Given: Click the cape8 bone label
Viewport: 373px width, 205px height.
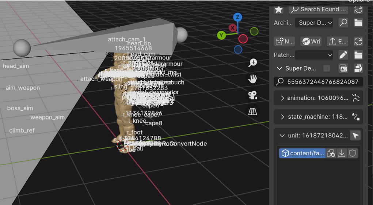Looking at the screenshot, I should click(154, 123).
